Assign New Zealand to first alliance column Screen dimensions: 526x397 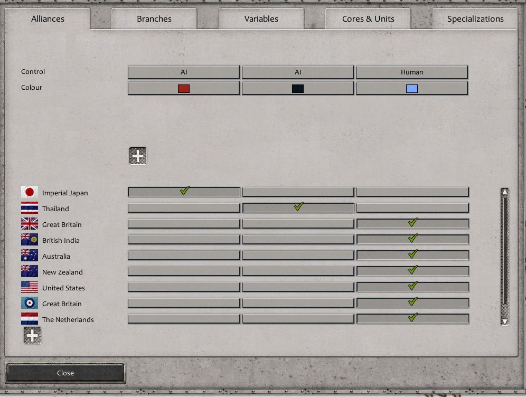[184, 271]
